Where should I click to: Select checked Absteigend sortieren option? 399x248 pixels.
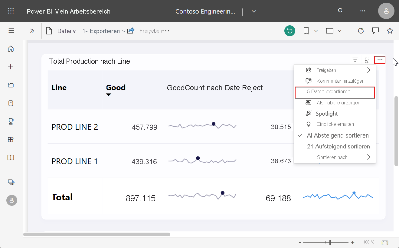338,135
